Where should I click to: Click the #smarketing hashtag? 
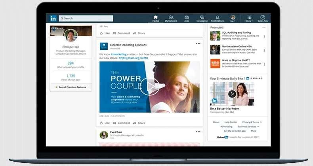pos(118,54)
